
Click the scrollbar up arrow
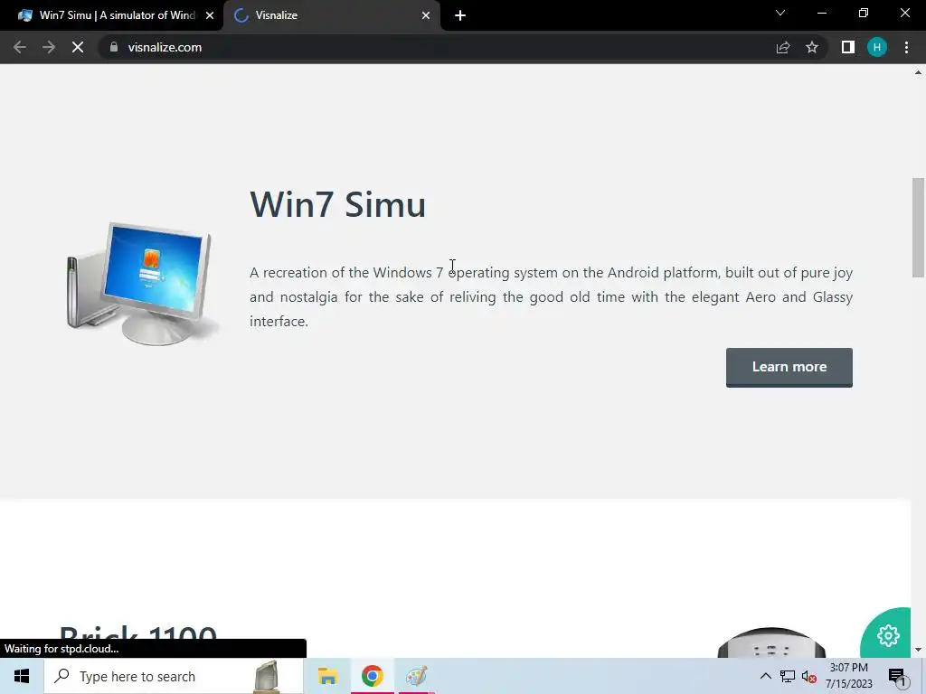click(x=918, y=72)
